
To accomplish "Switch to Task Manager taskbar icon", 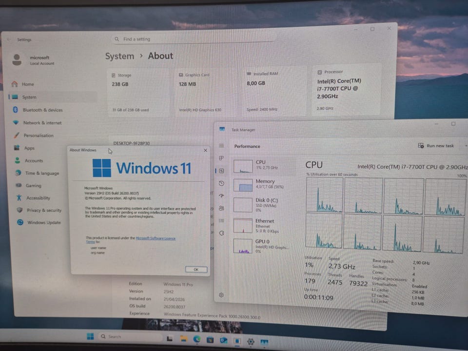I will pyautogui.click(x=264, y=342).
